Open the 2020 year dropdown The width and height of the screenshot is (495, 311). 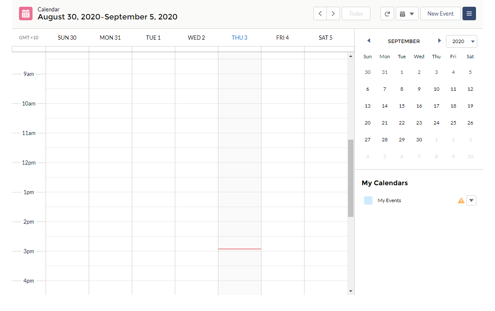click(x=461, y=41)
